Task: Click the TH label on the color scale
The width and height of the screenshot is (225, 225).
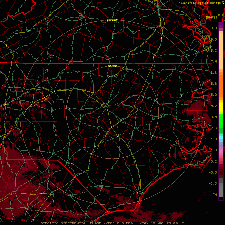Action: [215, 195]
